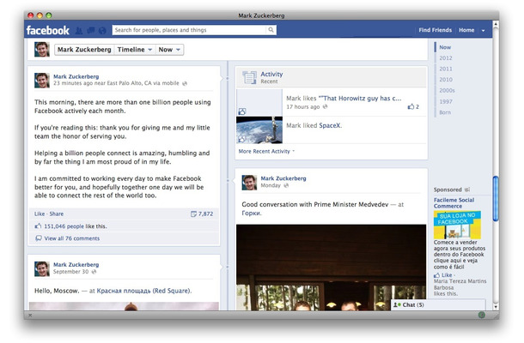This screenshot has height=343, width=524.
Task: Click the Facebook logo
Action: click(x=48, y=30)
